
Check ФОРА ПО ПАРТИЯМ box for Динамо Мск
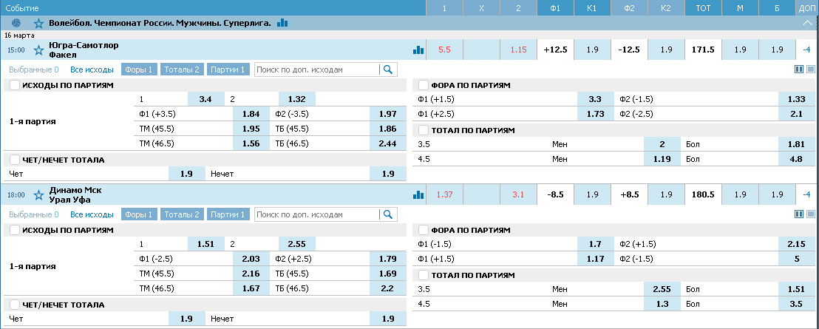click(x=424, y=231)
